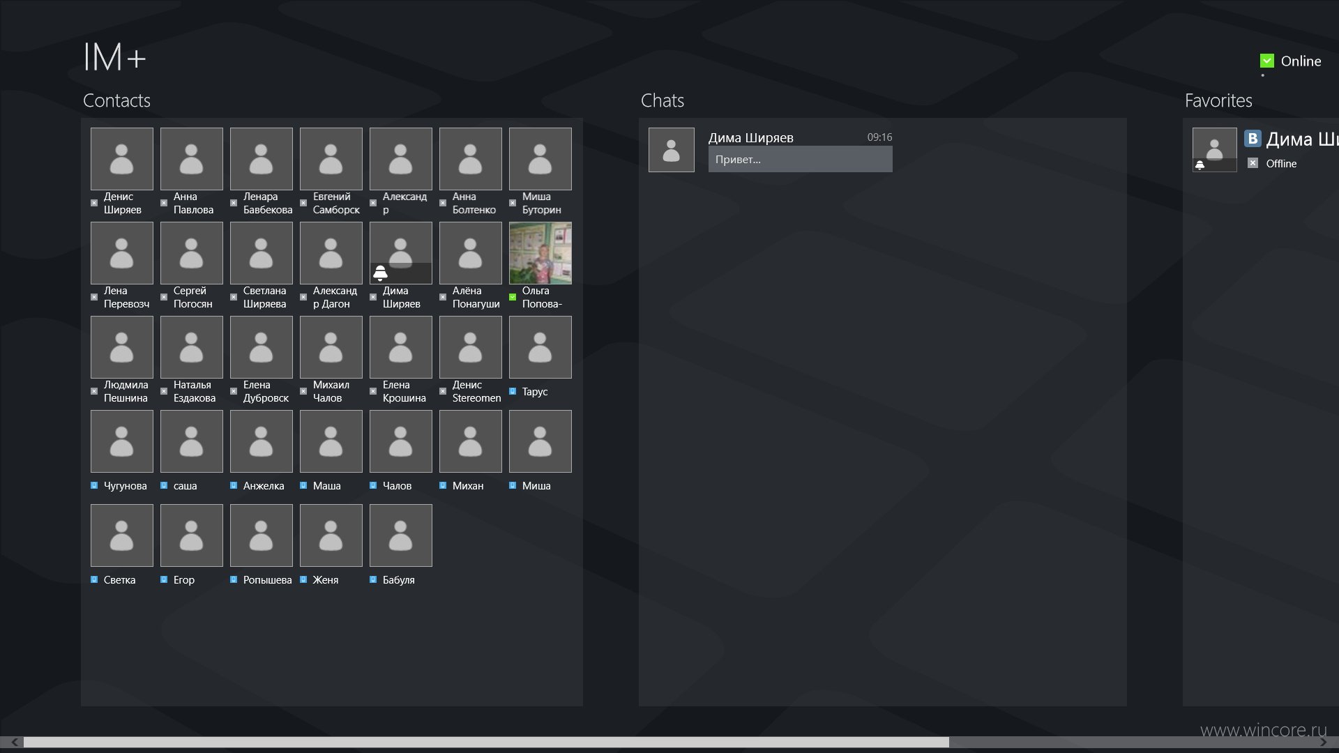The image size is (1339, 753).
Task: Click contact Тарус avatar
Action: (x=540, y=347)
